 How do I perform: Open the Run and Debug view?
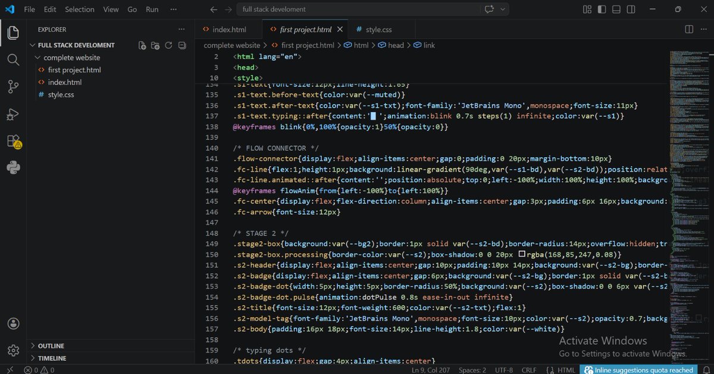point(13,114)
